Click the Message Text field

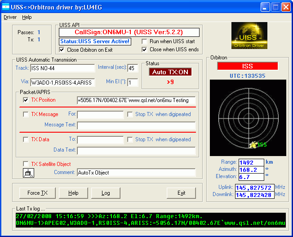[136, 125]
